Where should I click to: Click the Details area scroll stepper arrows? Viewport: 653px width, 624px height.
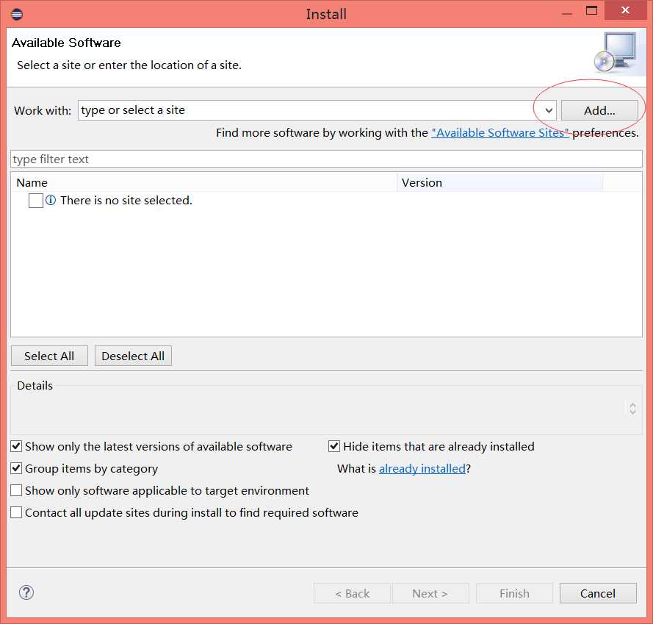pyautogui.click(x=632, y=408)
